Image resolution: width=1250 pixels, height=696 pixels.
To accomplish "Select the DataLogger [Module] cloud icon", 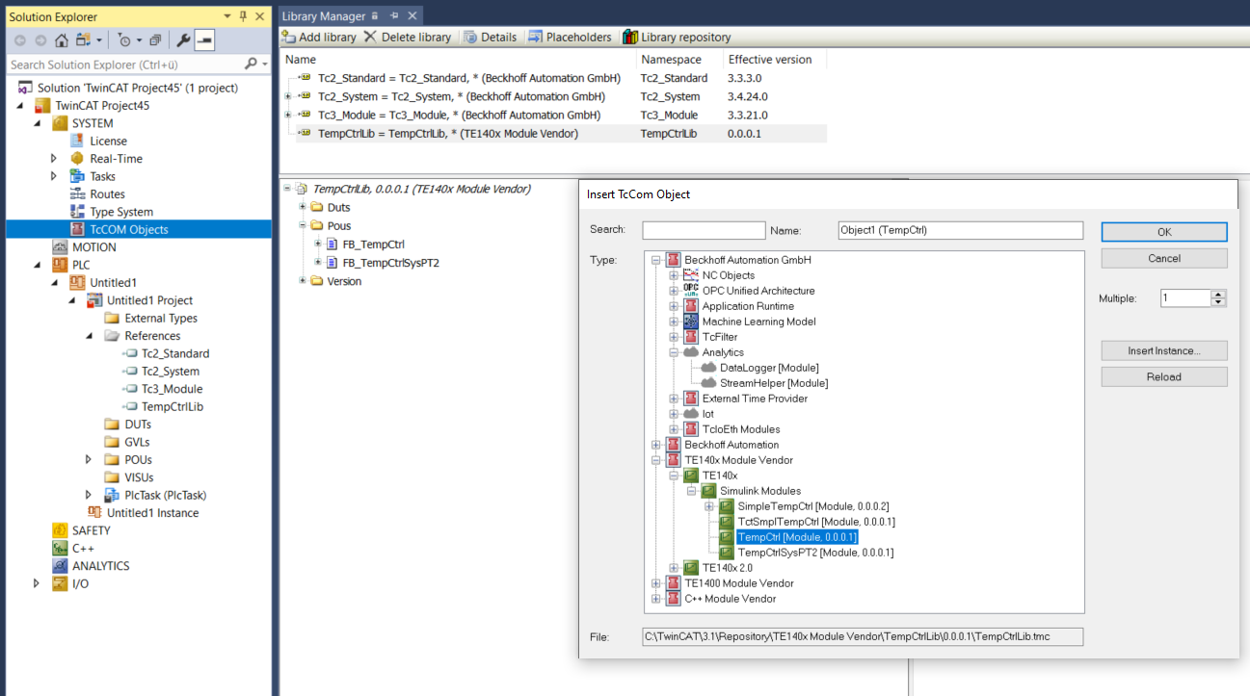I will [708, 368].
